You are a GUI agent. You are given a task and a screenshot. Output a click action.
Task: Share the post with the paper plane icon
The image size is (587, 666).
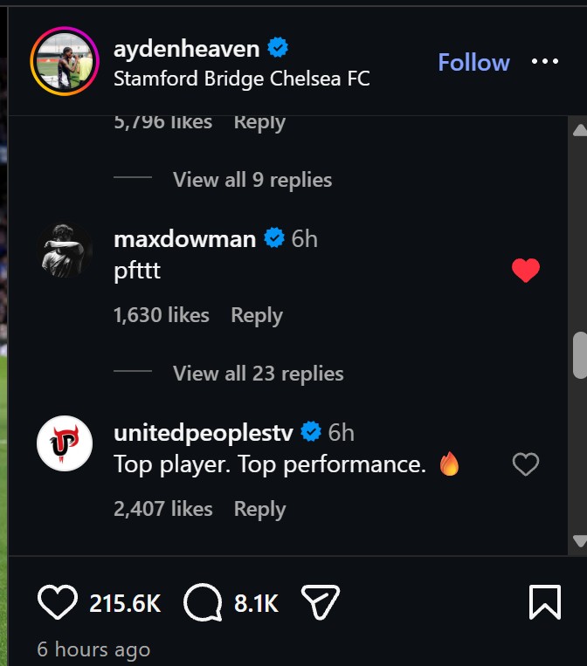tap(320, 602)
